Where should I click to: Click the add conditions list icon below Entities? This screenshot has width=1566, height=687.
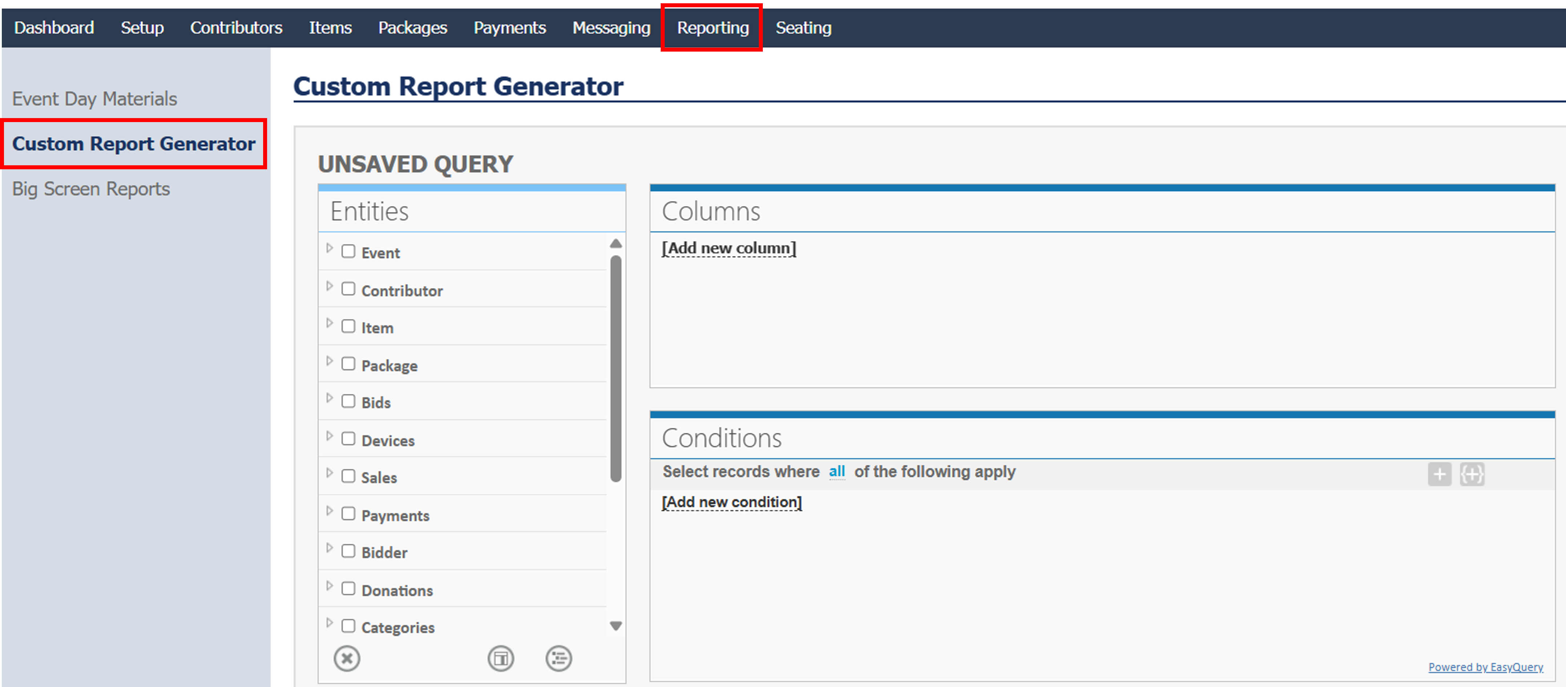558,658
